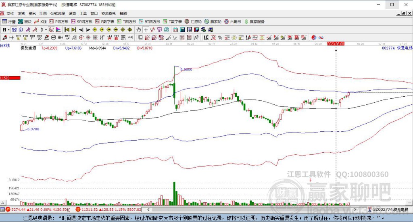
Task: Click the 极反通道 indicator name
Action: [28, 48]
